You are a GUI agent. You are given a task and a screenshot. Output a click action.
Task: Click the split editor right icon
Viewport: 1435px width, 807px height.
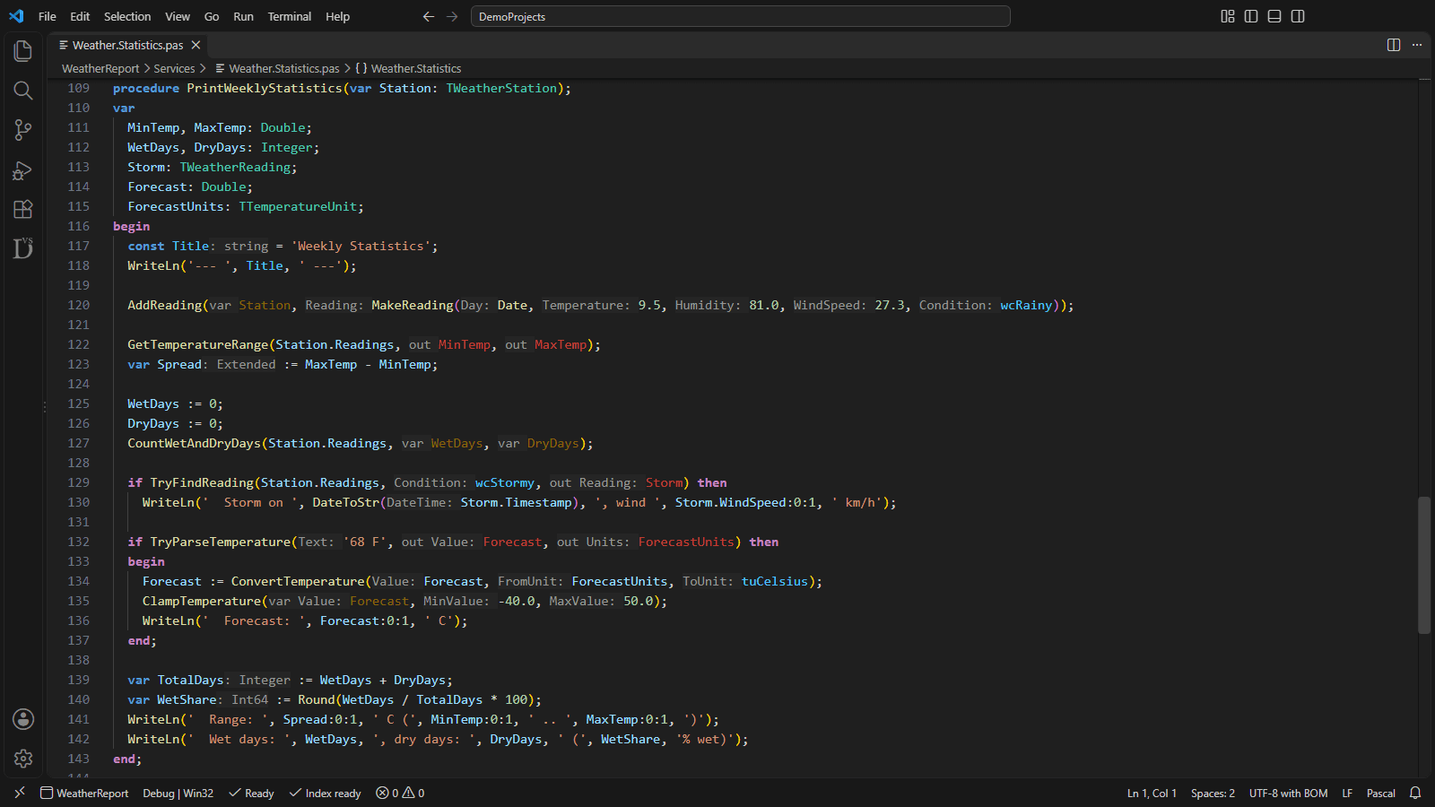1394,45
